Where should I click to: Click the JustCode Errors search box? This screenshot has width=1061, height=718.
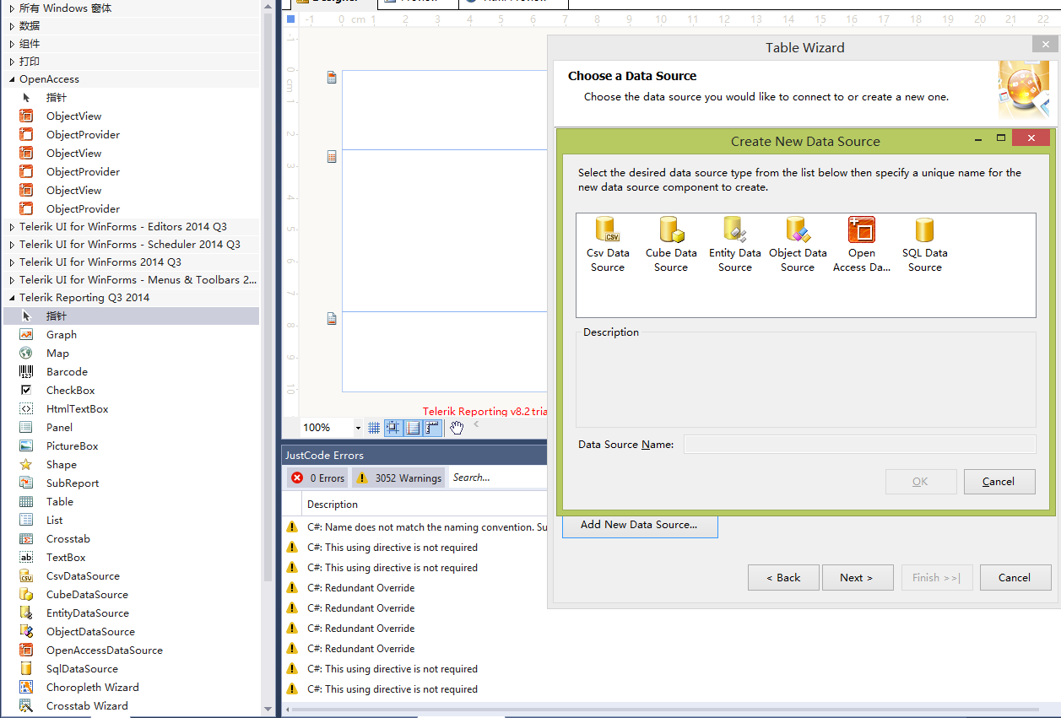click(498, 478)
